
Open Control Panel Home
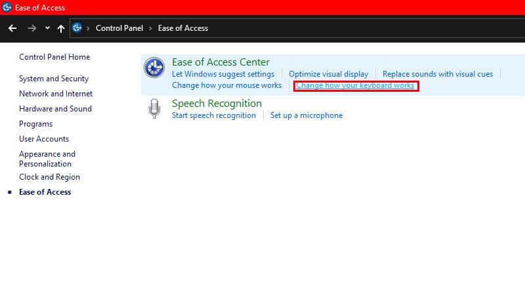tap(54, 57)
